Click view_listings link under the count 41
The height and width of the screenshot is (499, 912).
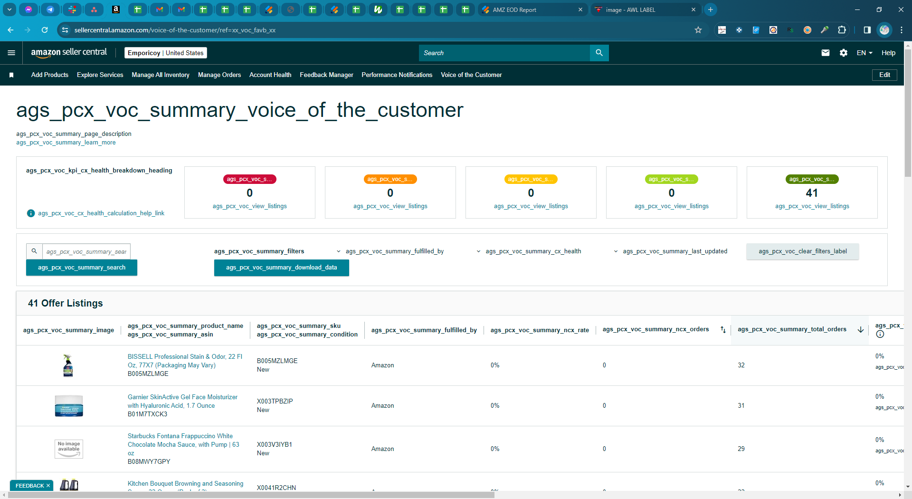[x=812, y=206]
